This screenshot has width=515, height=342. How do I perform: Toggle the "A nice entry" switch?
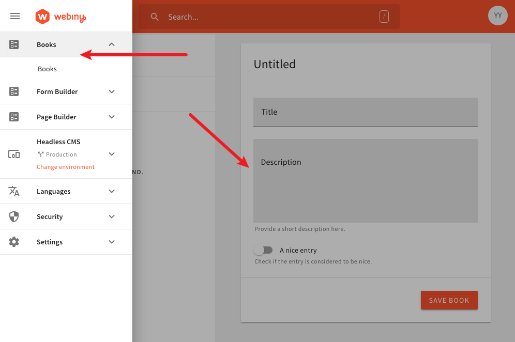(263, 250)
